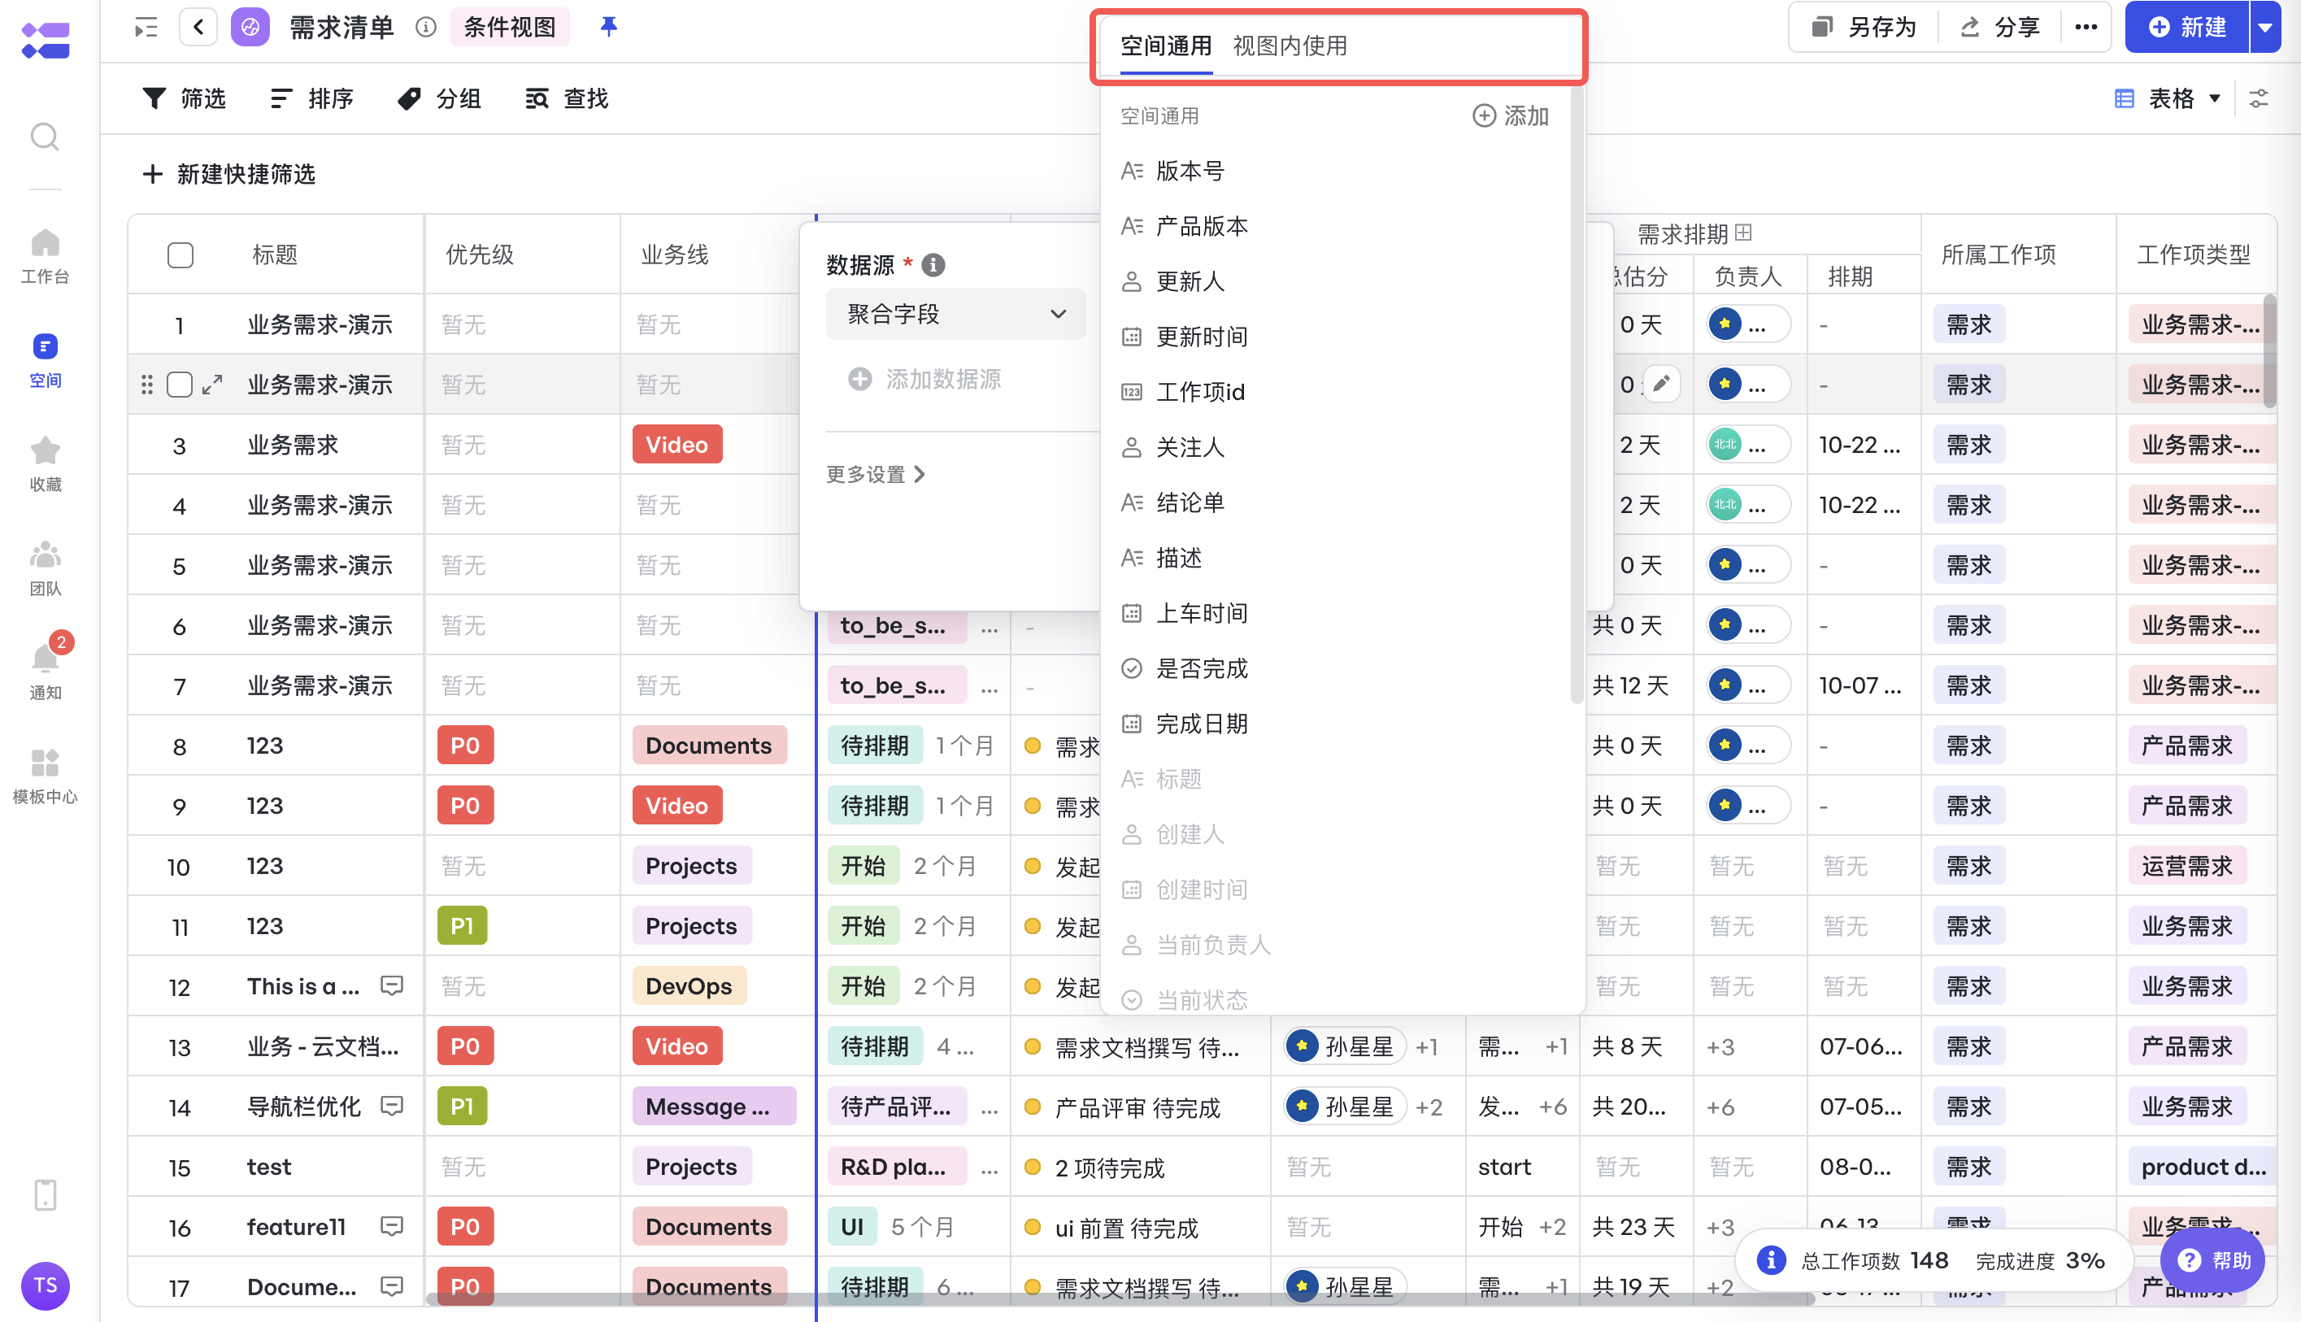Click the purple 需求清单 space icon
2301x1322 pixels.
click(250, 26)
